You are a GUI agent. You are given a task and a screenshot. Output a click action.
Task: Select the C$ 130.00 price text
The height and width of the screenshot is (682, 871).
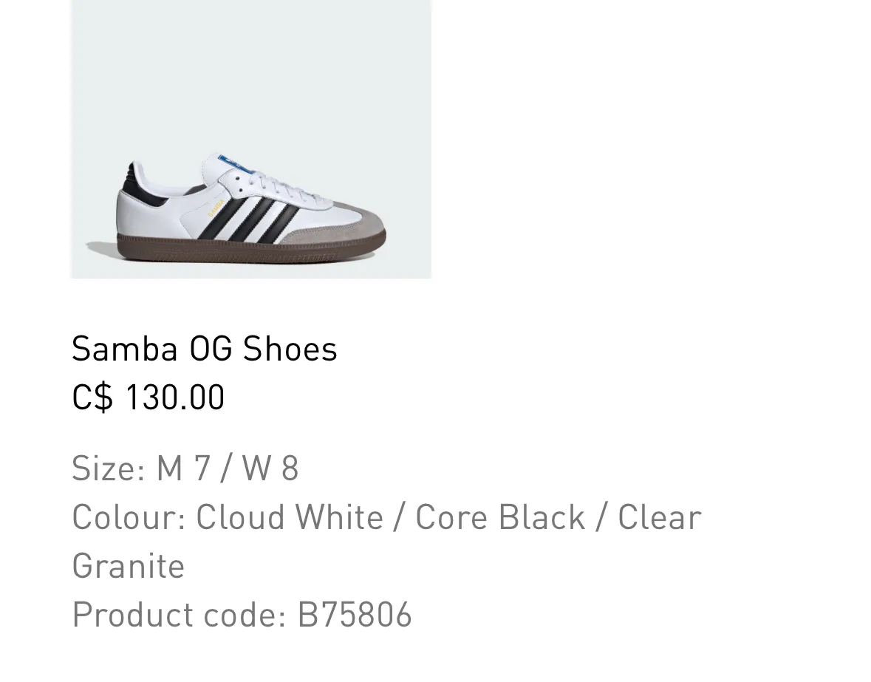(148, 397)
